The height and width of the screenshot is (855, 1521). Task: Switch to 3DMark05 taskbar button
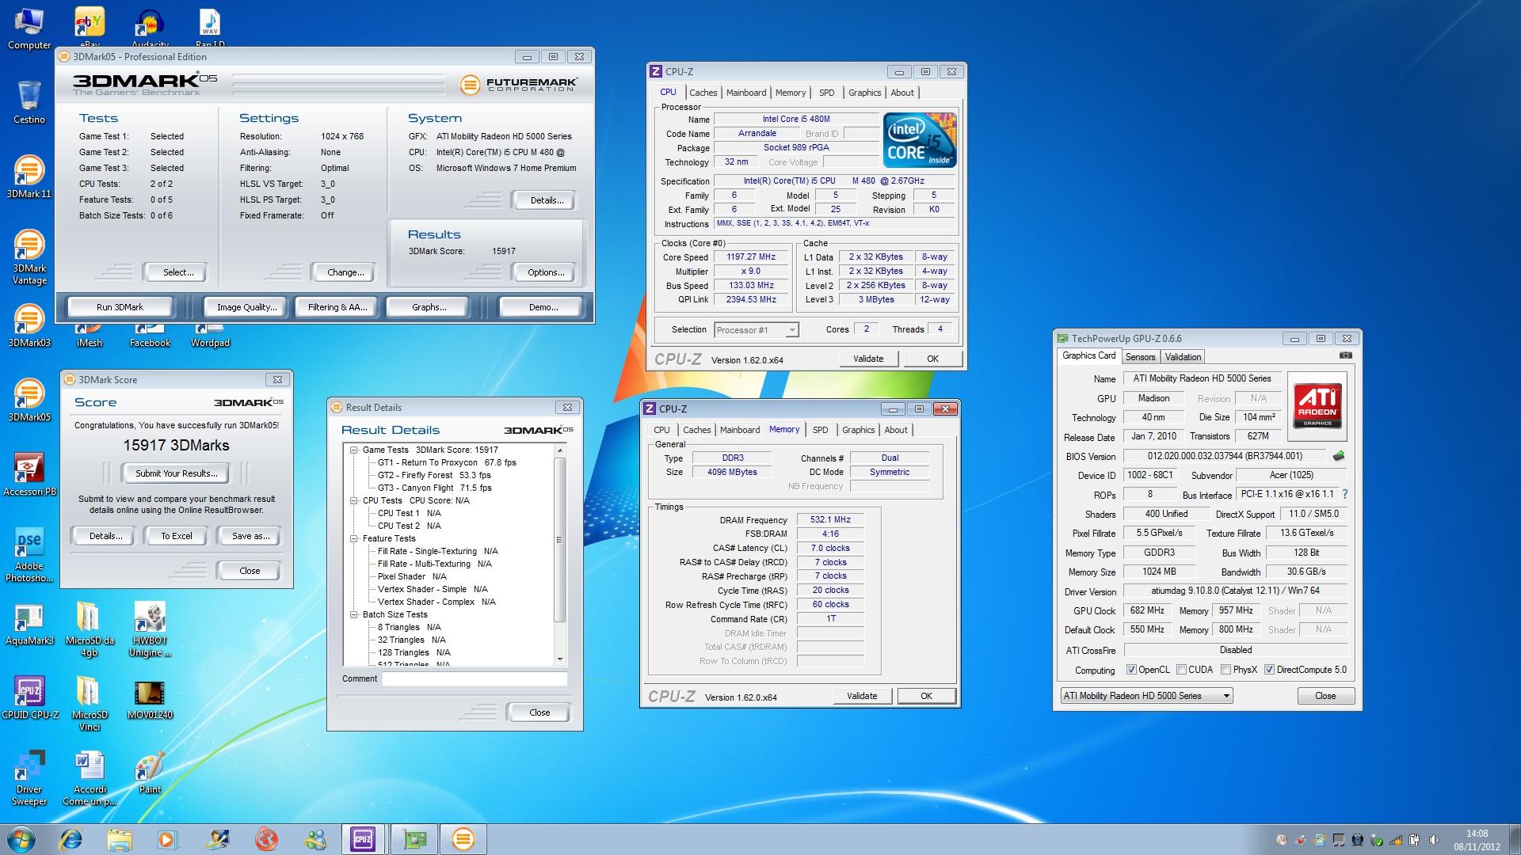coord(463,839)
